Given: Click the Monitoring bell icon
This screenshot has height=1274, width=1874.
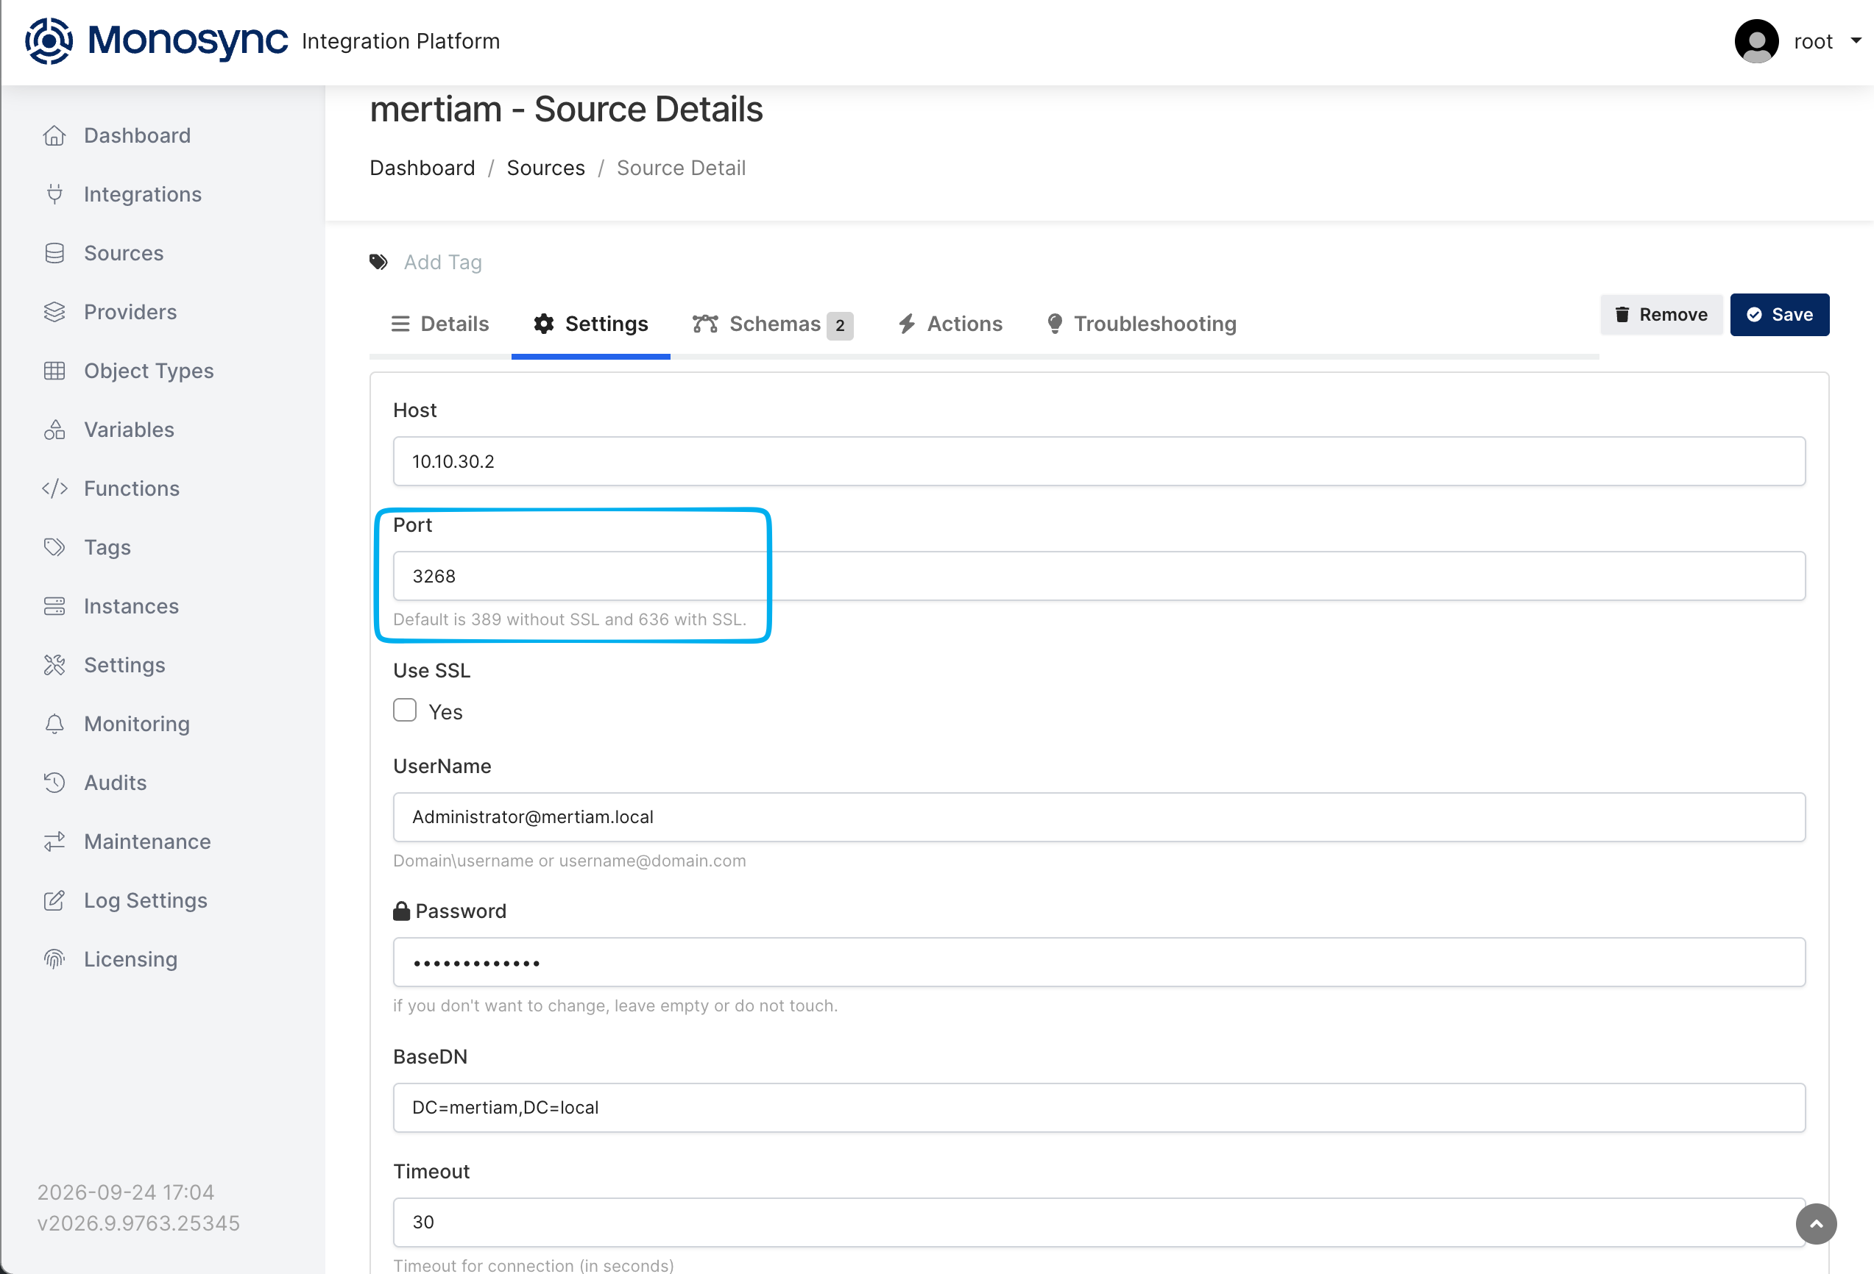Looking at the screenshot, I should pos(54,724).
